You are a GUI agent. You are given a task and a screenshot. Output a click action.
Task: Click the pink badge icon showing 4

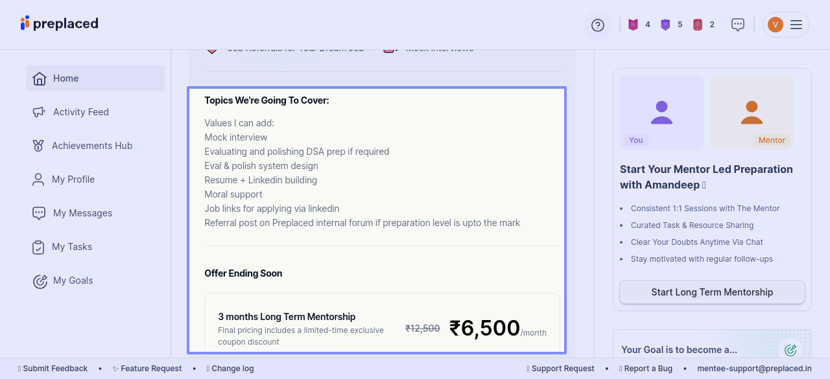[634, 25]
